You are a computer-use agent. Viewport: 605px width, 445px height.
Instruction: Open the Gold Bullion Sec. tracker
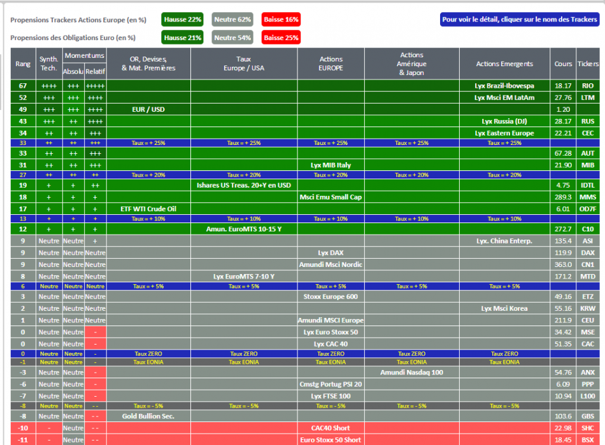[x=148, y=416]
